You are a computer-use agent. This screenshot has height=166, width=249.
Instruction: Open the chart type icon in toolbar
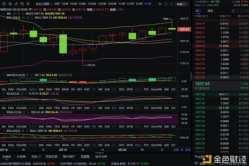(x=4, y=4)
